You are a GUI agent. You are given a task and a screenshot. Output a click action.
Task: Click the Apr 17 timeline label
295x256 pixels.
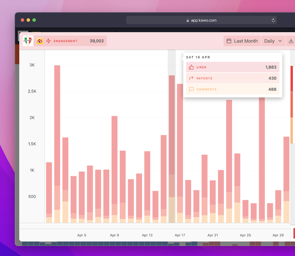[180, 235]
